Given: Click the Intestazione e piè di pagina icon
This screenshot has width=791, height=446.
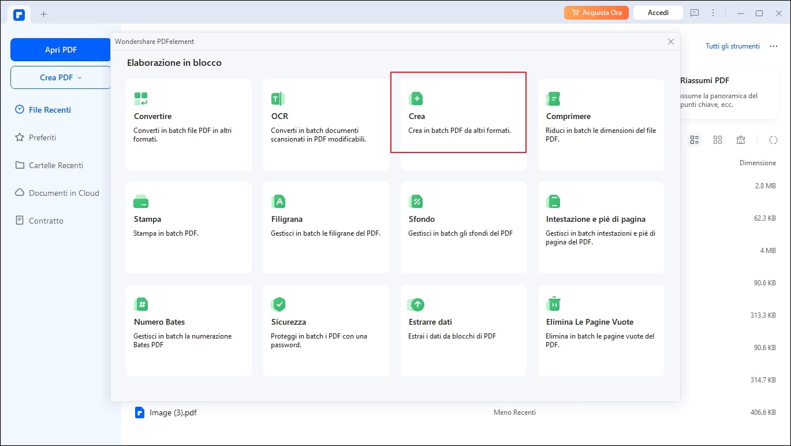Looking at the screenshot, I should (x=553, y=202).
